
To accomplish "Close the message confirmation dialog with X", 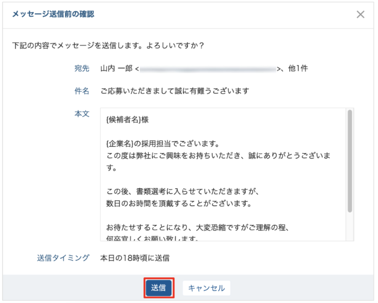I will [360, 14].
